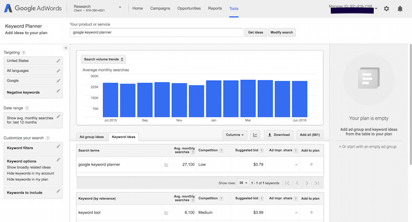The image size is (412, 222).
Task: Edit date range setting
Action: point(58,116)
